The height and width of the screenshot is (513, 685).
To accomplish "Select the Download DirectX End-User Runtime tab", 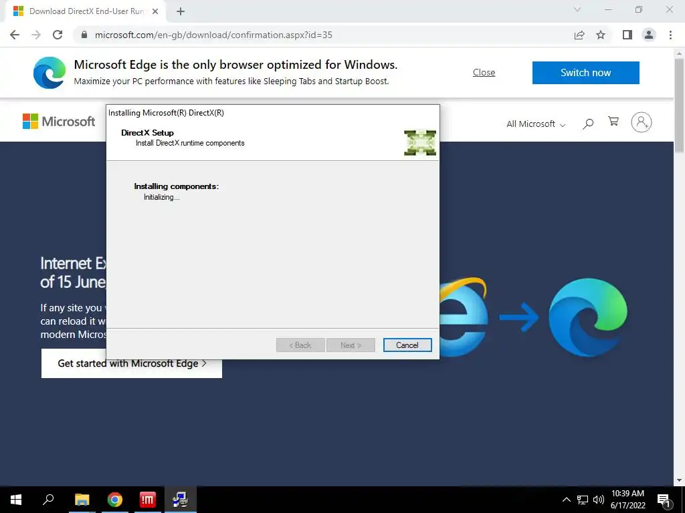I will (86, 11).
